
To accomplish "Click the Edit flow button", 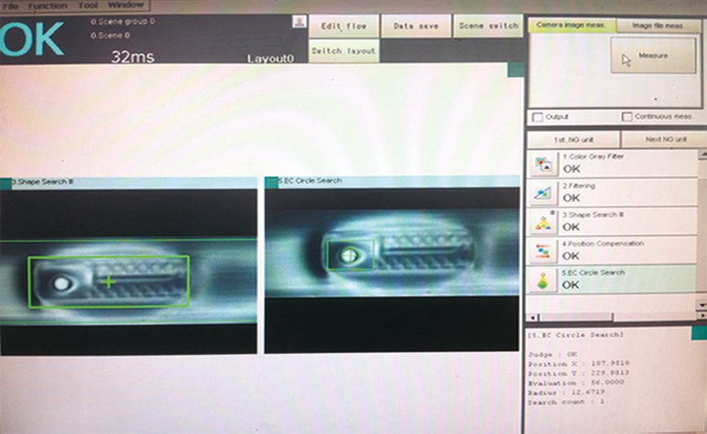I will pyautogui.click(x=343, y=26).
